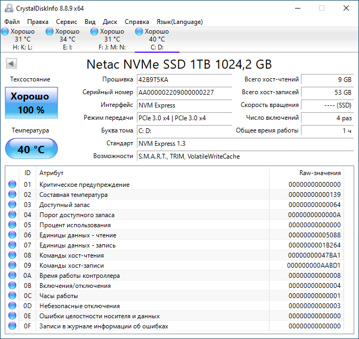Minimize the CrystalDiskInfo window
The width and height of the screenshot is (359, 339).
tap(297, 8)
